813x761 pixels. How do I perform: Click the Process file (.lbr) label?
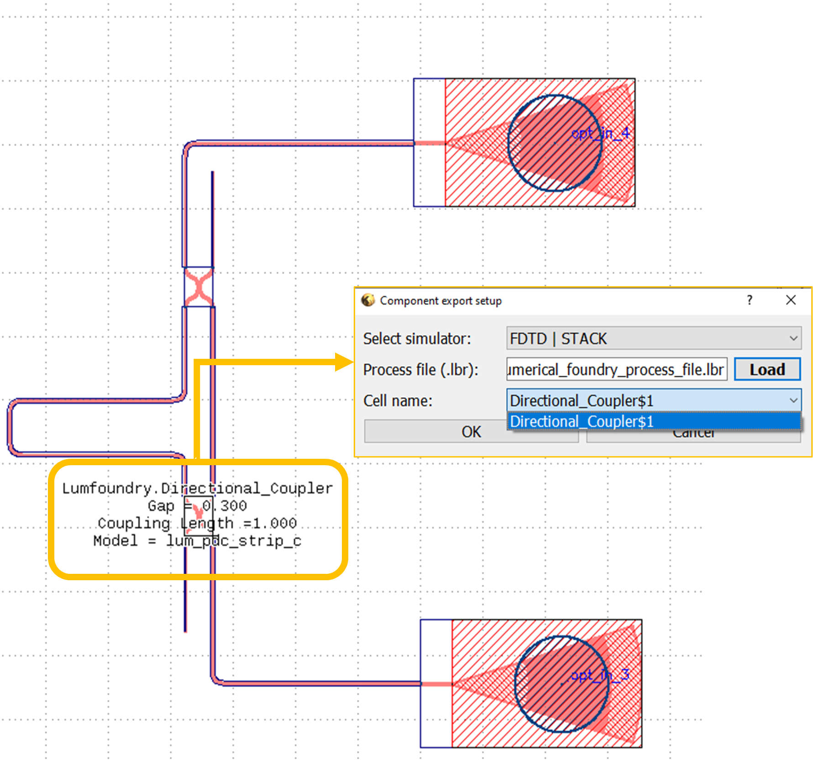tap(420, 370)
